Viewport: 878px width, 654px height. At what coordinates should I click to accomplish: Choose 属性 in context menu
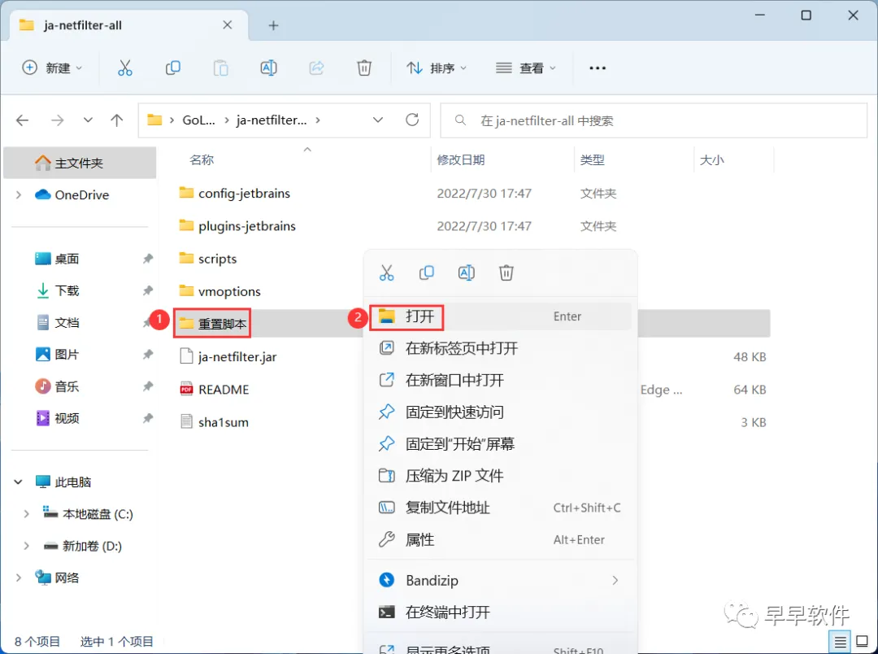coord(501,539)
